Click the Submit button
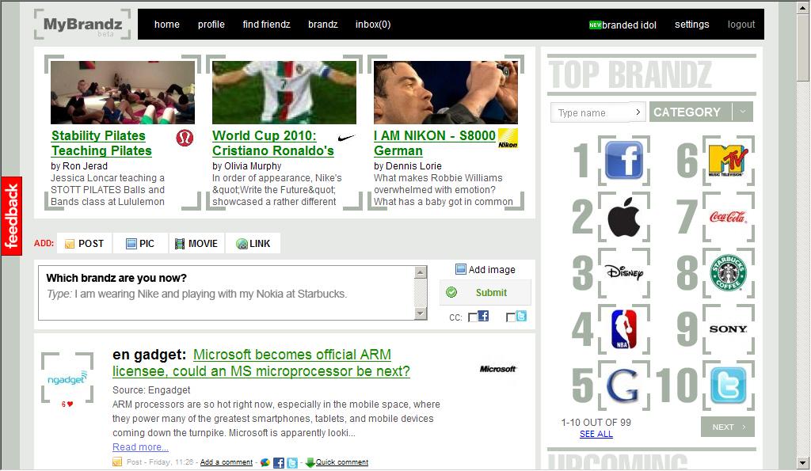811x471 pixels. 485,293
